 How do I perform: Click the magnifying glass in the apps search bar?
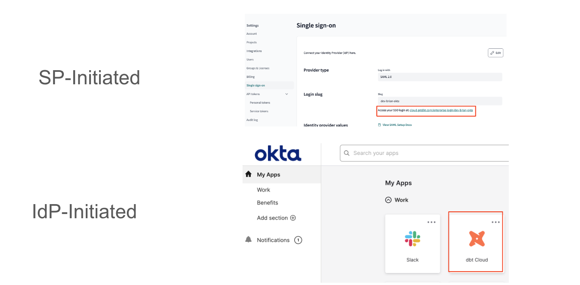[347, 153]
